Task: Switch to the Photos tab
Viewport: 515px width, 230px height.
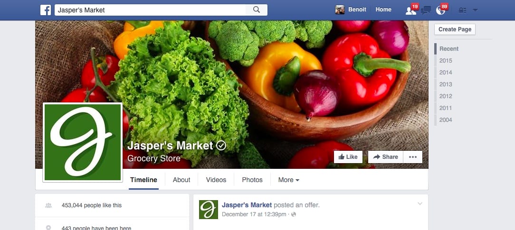Action: click(x=252, y=180)
